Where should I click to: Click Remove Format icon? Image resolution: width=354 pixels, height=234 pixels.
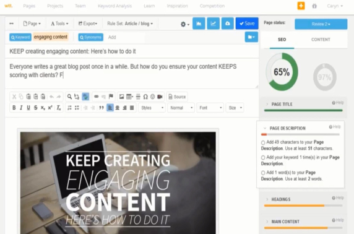click(59, 108)
